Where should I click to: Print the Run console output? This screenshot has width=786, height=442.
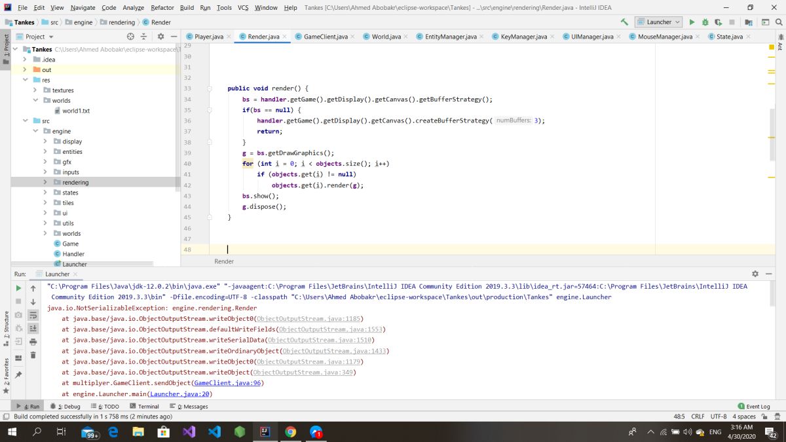click(x=33, y=342)
